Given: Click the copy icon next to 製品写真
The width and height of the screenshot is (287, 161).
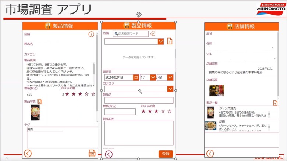Looking at the screenshot, I should 39,101.
